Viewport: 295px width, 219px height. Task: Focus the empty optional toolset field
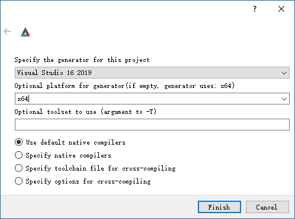152,125
